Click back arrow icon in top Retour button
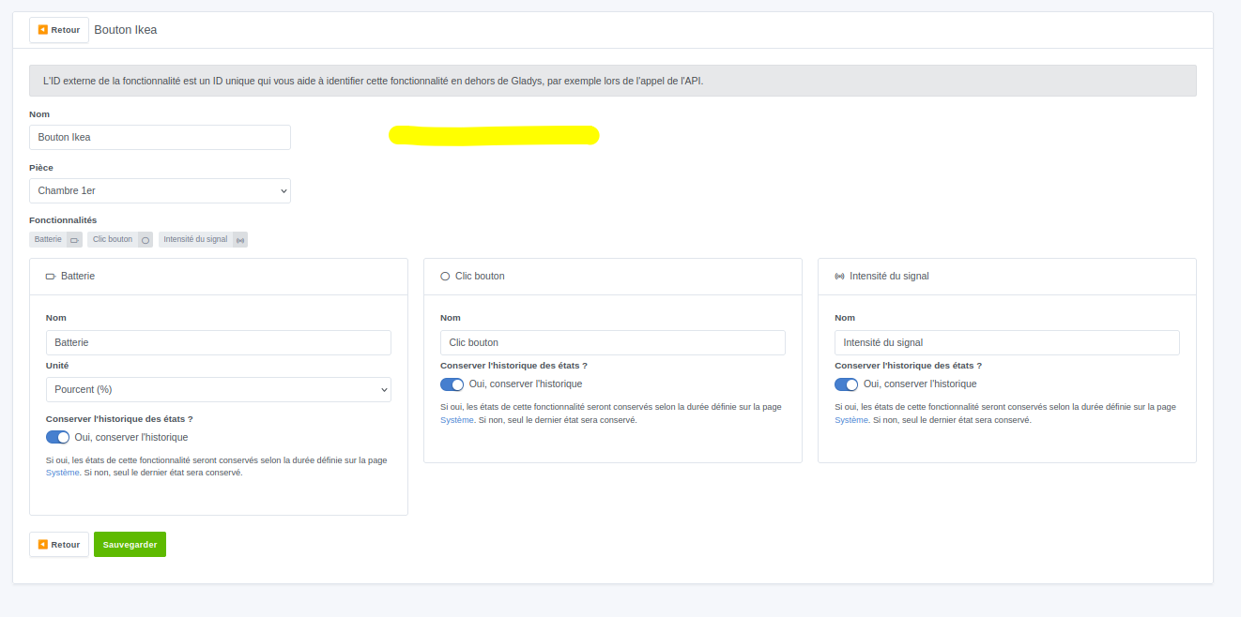The image size is (1241, 617). click(43, 30)
